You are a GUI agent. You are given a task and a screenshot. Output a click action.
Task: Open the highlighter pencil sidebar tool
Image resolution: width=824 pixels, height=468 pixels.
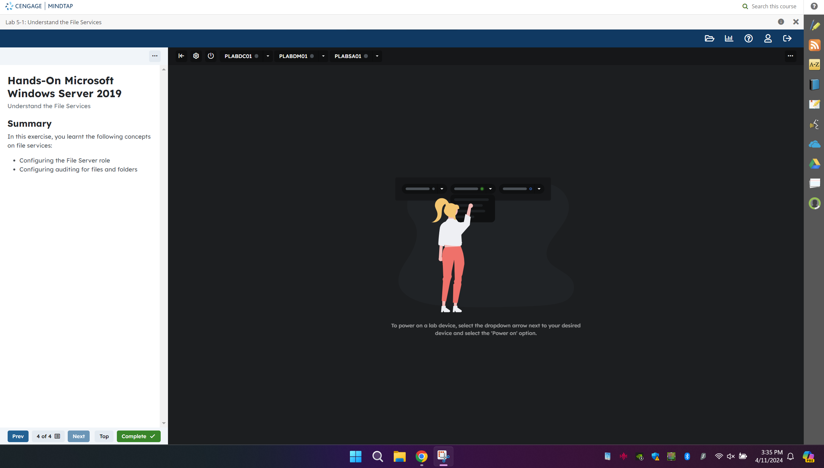point(814,26)
